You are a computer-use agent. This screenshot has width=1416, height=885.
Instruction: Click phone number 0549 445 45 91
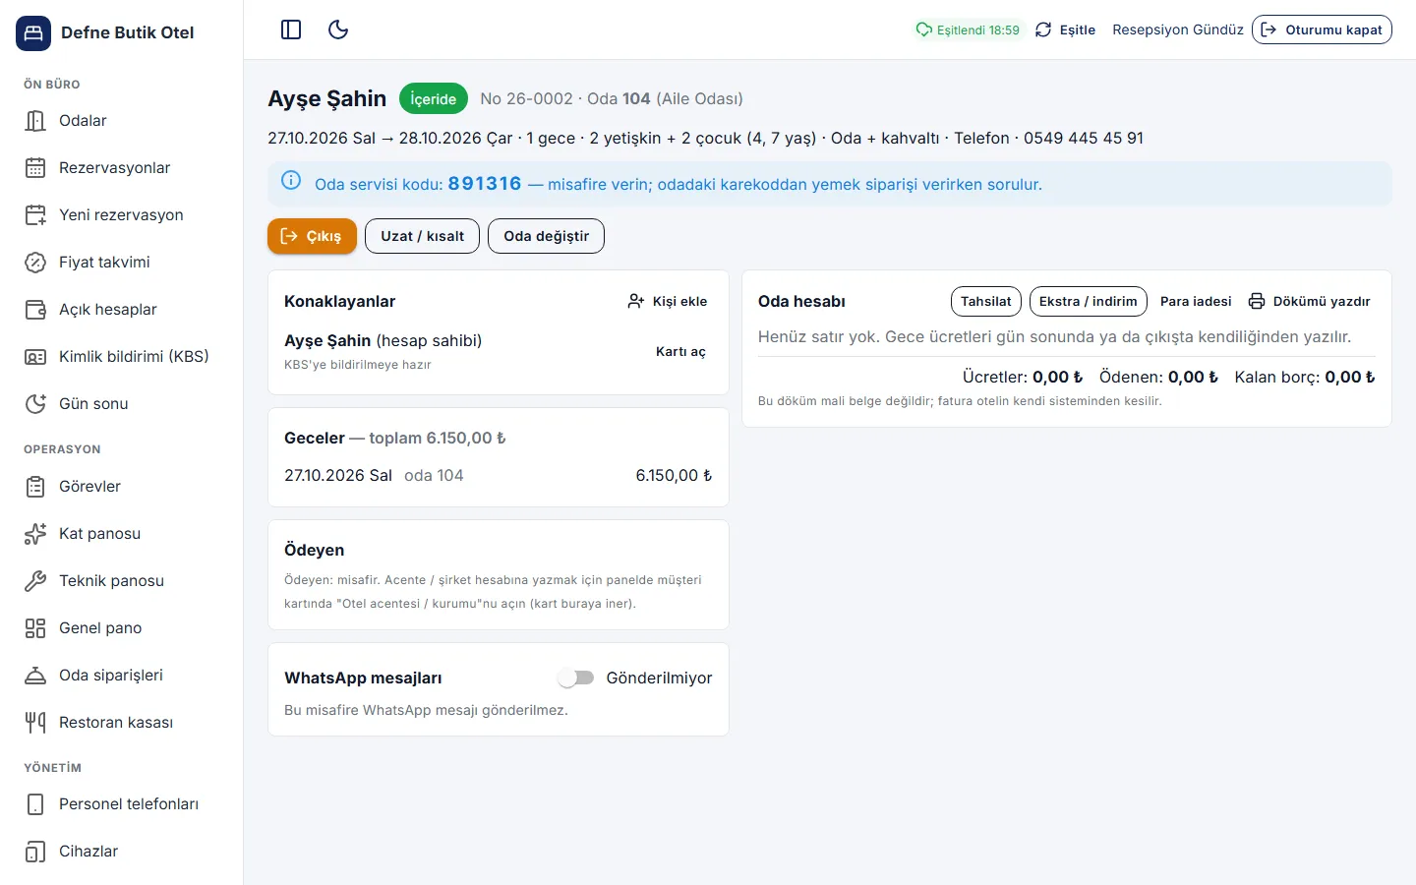[x=1084, y=138]
